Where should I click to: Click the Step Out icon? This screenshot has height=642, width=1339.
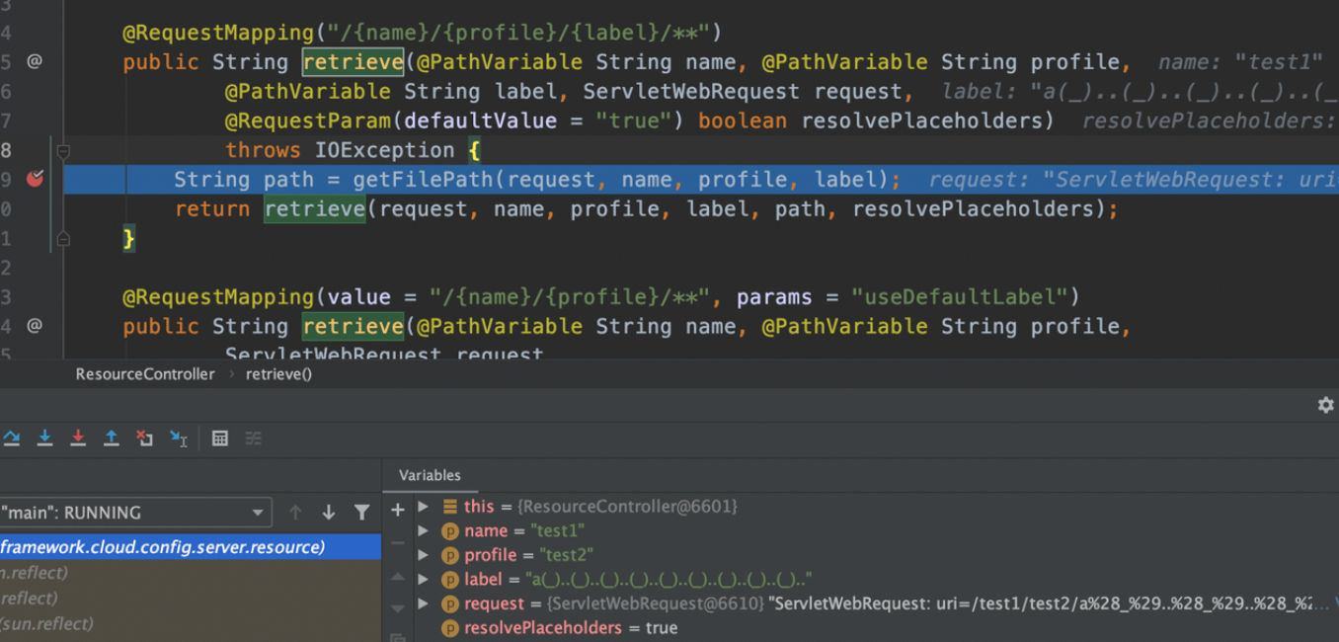pyautogui.click(x=112, y=439)
